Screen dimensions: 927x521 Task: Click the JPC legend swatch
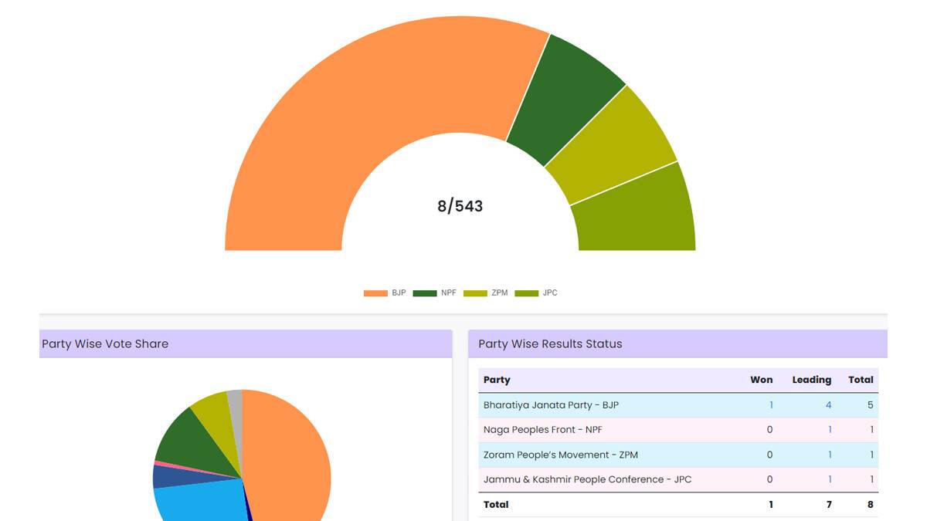527,293
